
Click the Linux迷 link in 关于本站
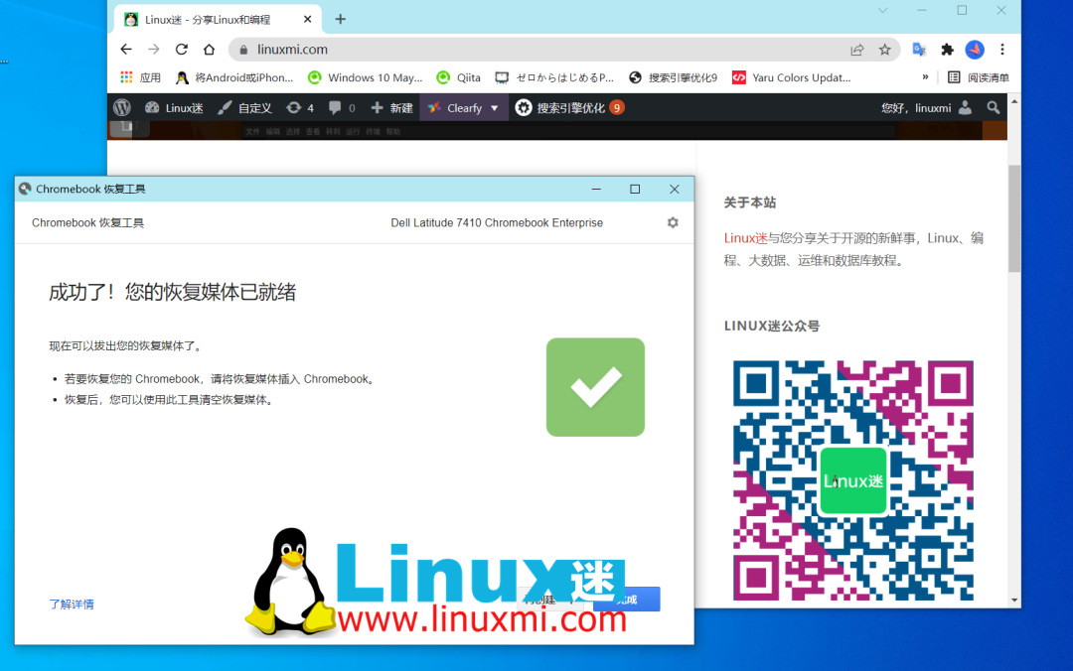tap(745, 238)
